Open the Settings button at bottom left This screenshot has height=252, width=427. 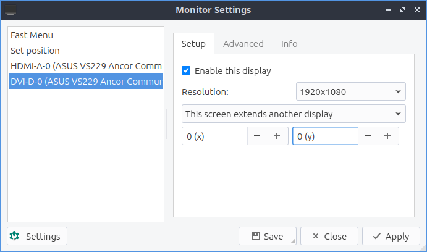(x=37, y=236)
